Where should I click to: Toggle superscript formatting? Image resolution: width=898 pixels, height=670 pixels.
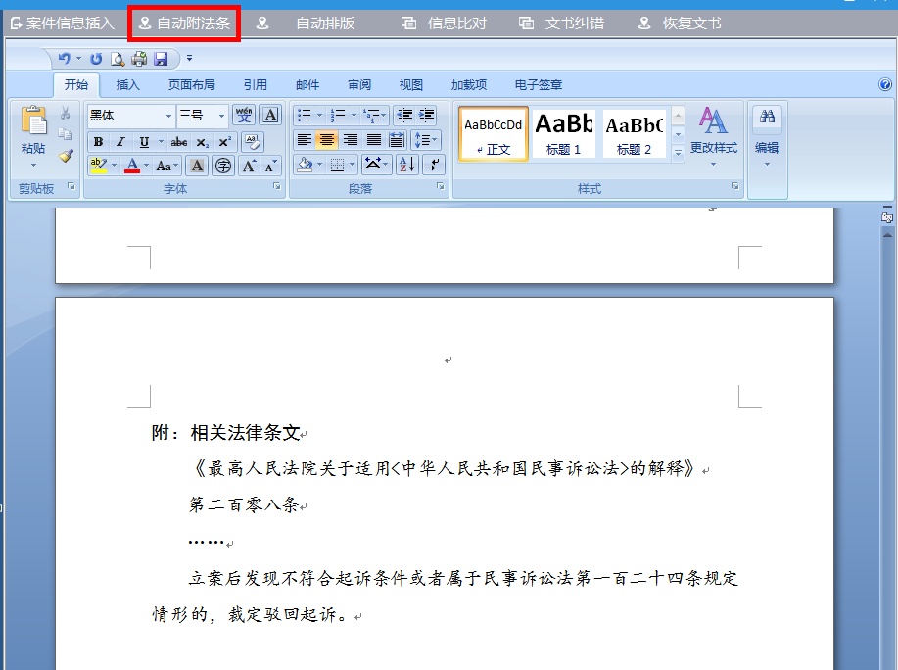click(224, 141)
